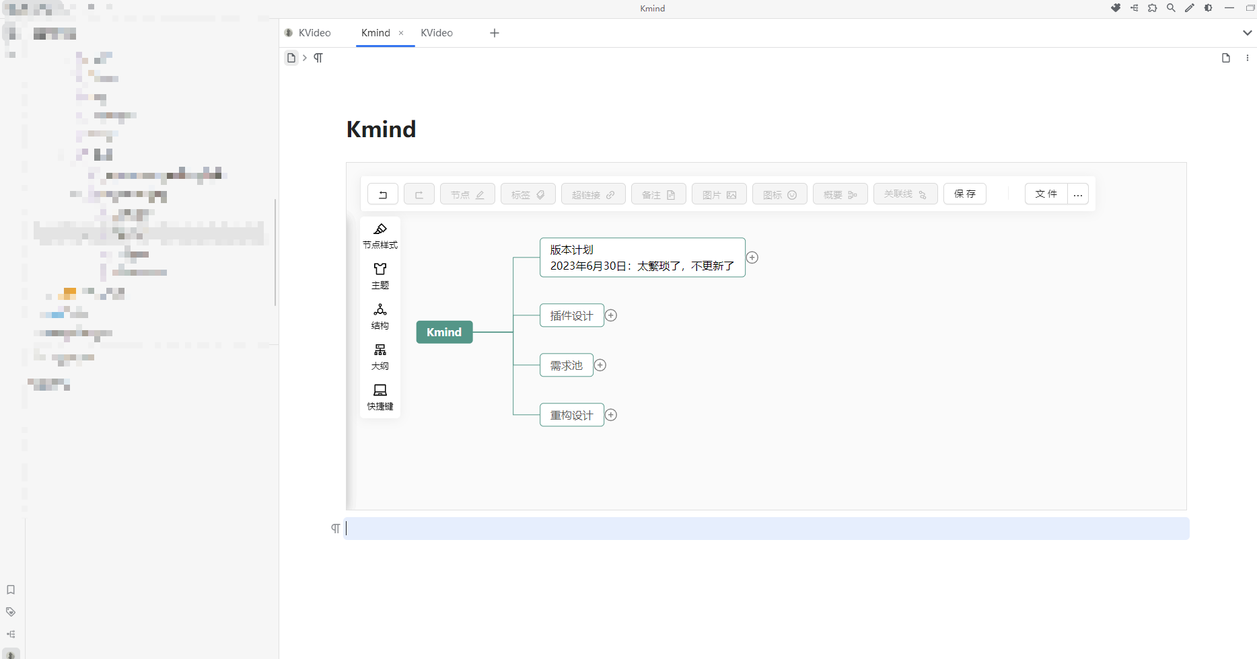This screenshot has height=659, width=1257.
Task: Switch to the first KVideo tab
Action: pyautogui.click(x=308, y=33)
